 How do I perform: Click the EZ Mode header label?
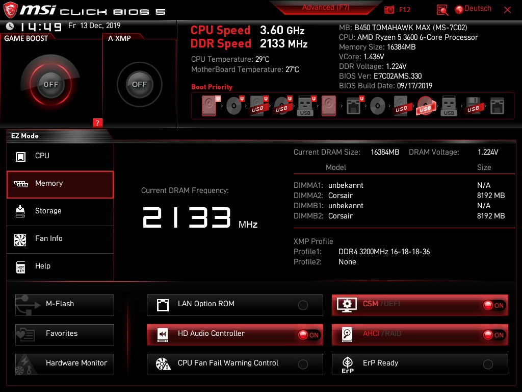(24, 136)
